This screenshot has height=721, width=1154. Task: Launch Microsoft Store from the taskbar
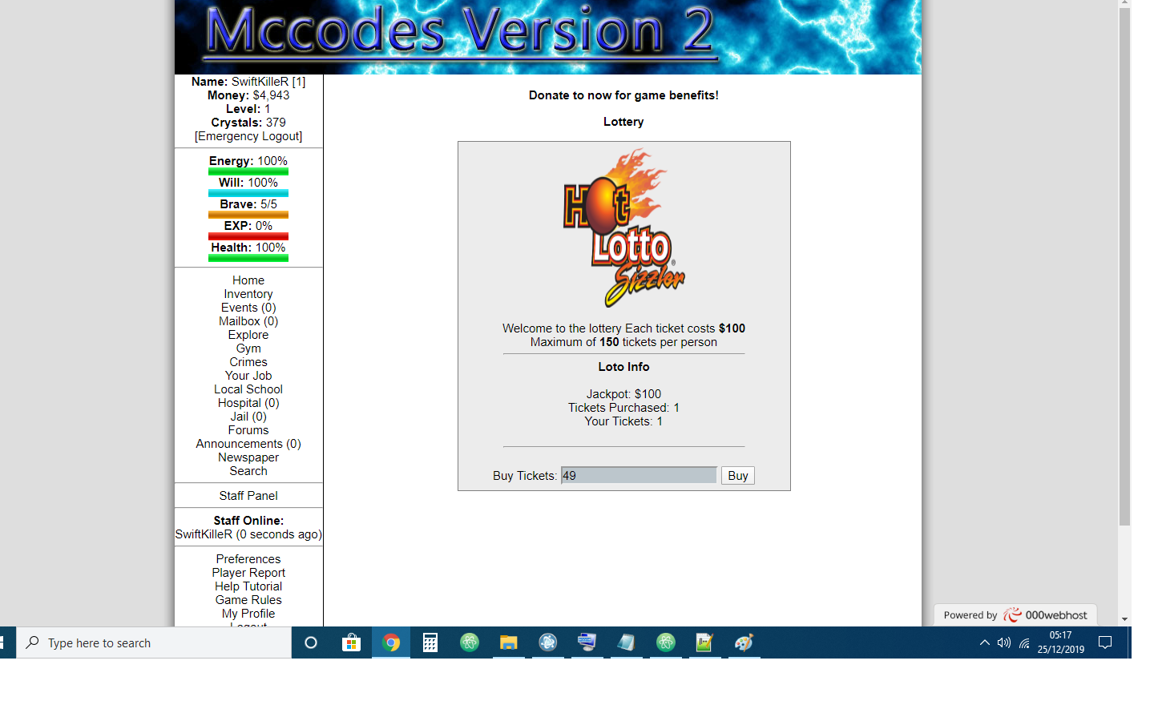[x=351, y=642]
